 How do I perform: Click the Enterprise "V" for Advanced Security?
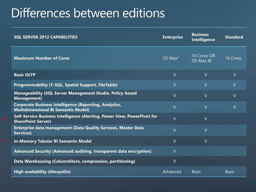point(174,151)
